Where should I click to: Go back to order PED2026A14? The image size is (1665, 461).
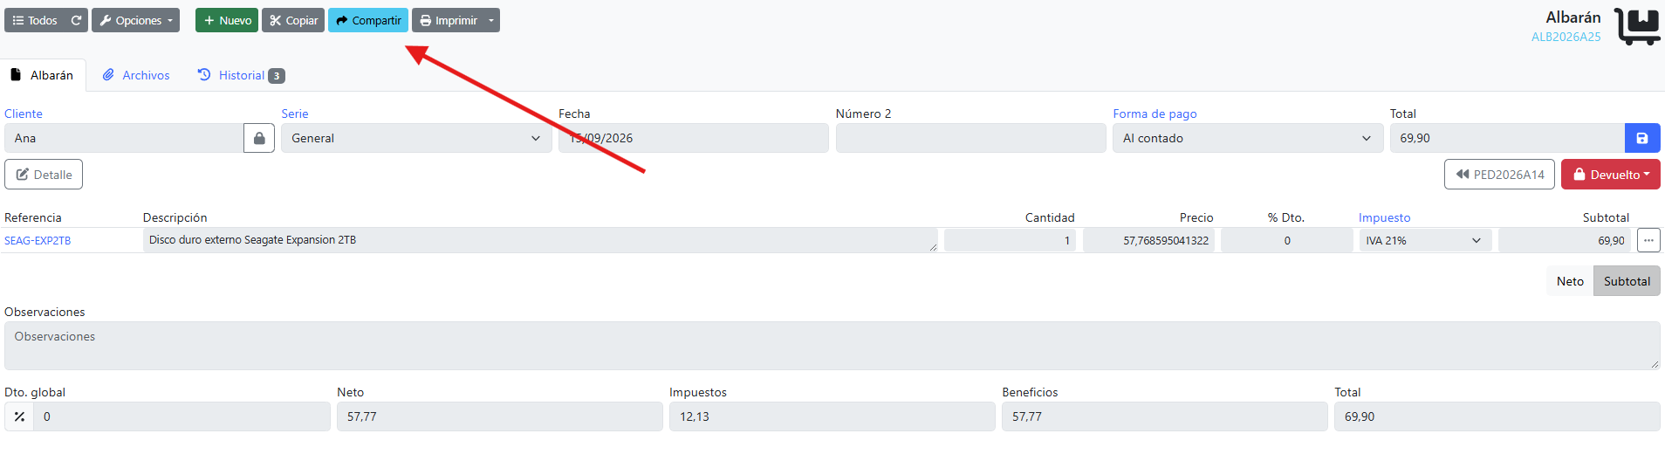click(x=1499, y=175)
